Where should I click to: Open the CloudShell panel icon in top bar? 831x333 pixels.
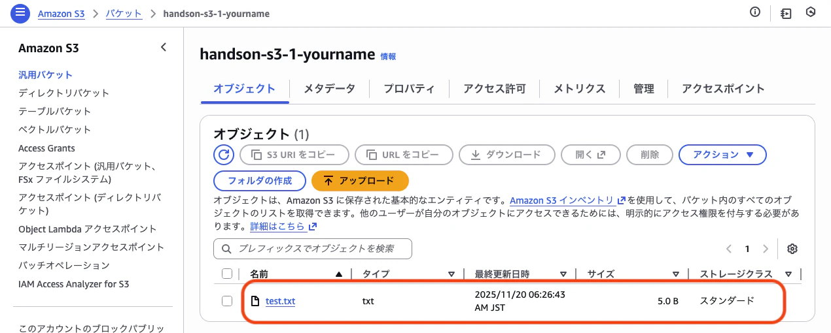(x=786, y=13)
